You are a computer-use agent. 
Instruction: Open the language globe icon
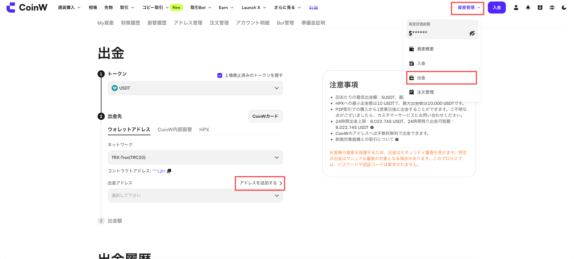pos(552,8)
